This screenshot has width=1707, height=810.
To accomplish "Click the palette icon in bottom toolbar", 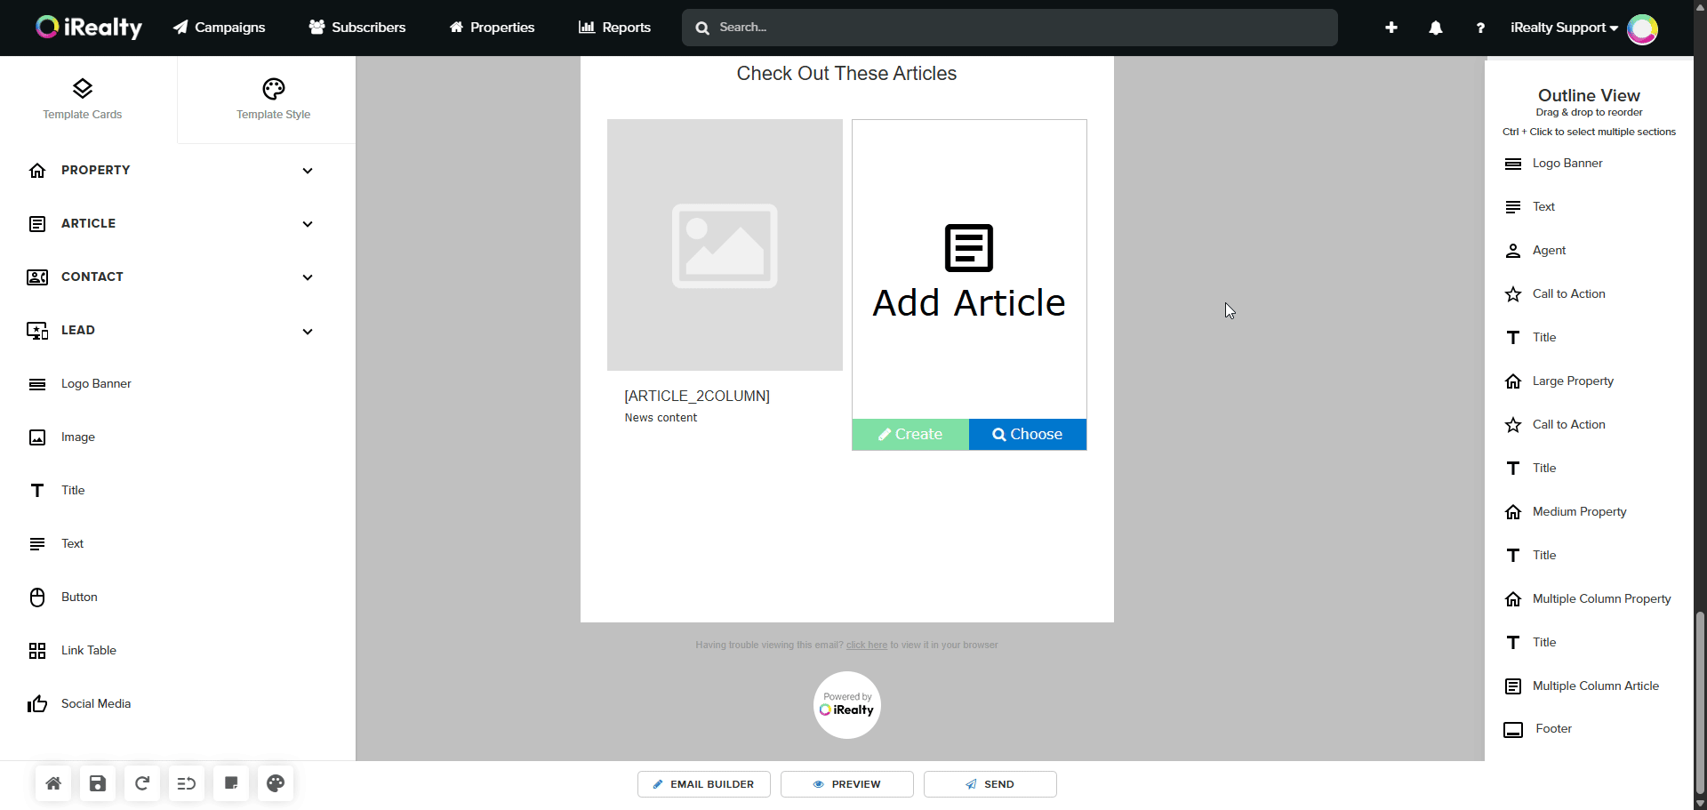I will pos(276,783).
